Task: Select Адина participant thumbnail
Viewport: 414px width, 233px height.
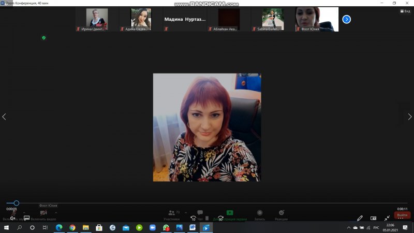Action: 141,19
